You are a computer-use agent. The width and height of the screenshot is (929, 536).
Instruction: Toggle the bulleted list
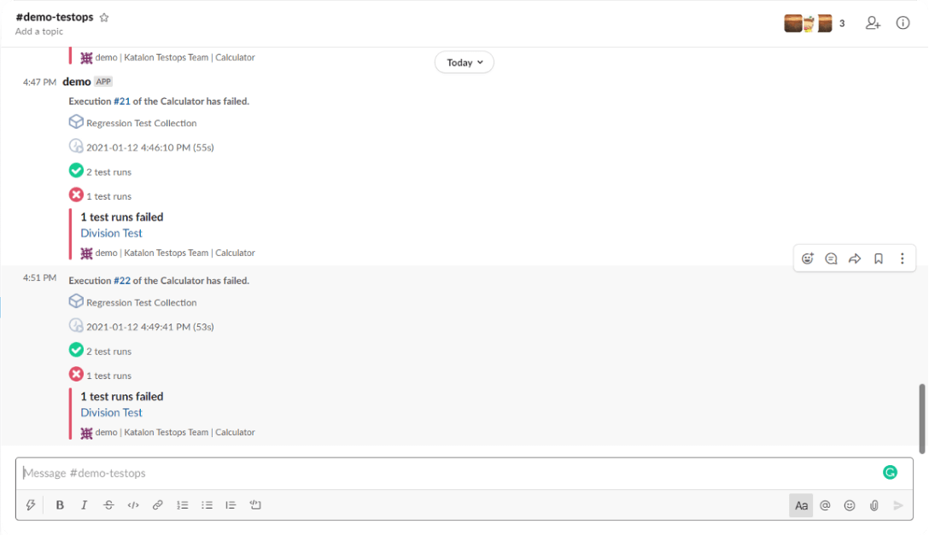(x=207, y=504)
